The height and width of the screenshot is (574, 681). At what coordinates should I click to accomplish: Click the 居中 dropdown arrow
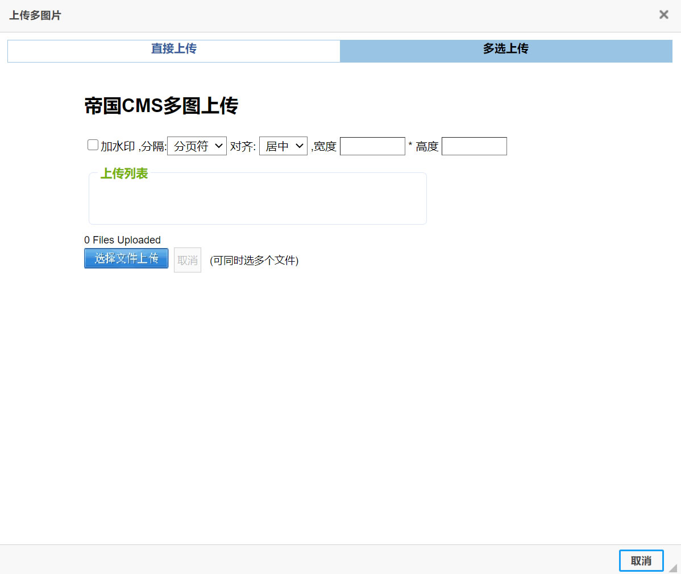point(300,146)
